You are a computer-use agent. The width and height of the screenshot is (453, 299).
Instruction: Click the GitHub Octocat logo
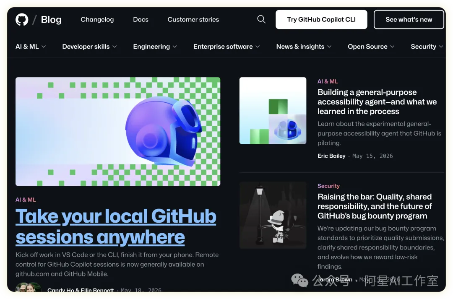22,19
